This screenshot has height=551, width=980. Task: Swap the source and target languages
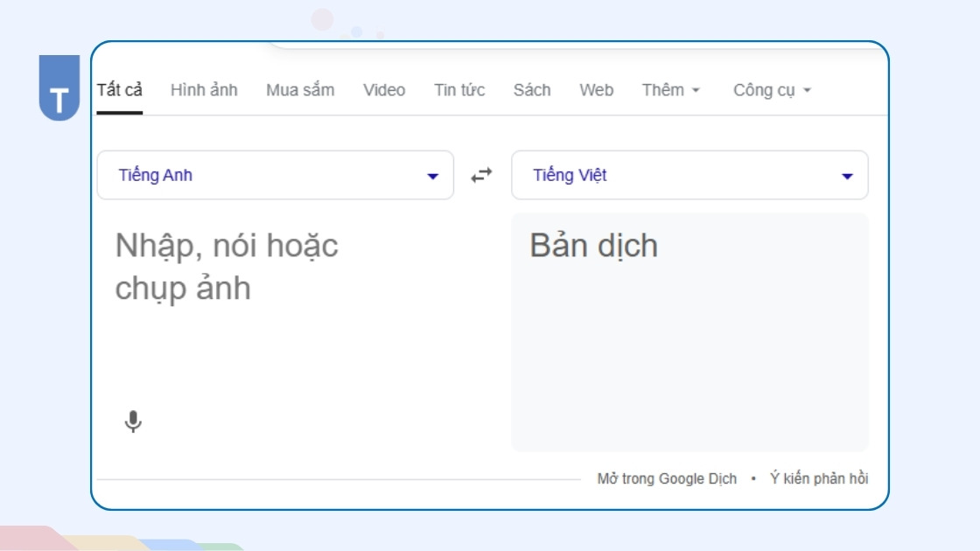point(481,175)
